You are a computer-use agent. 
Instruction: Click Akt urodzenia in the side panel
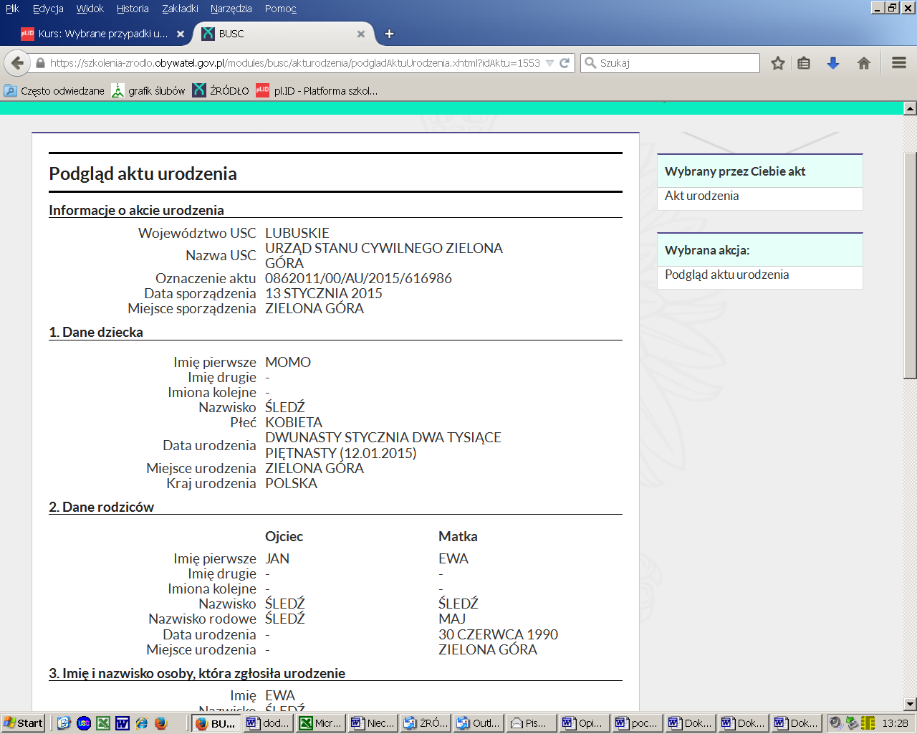pos(701,196)
